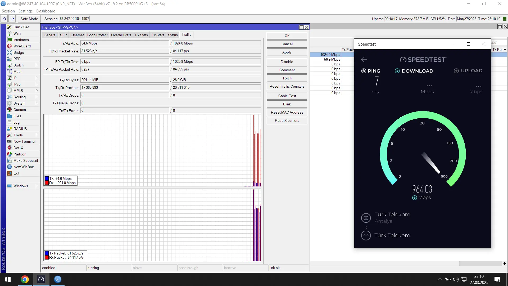Open WinBox app from taskbar
The image size is (508, 286).
(x=58, y=279)
